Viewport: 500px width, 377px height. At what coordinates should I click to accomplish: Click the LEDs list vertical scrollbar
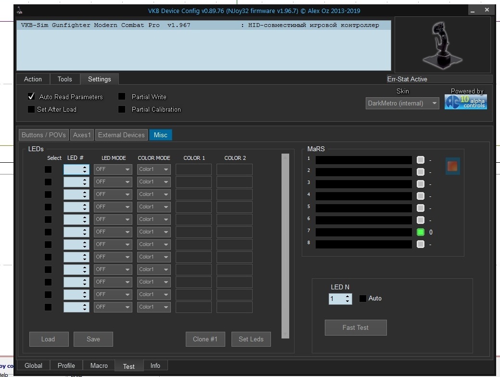(285, 246)
